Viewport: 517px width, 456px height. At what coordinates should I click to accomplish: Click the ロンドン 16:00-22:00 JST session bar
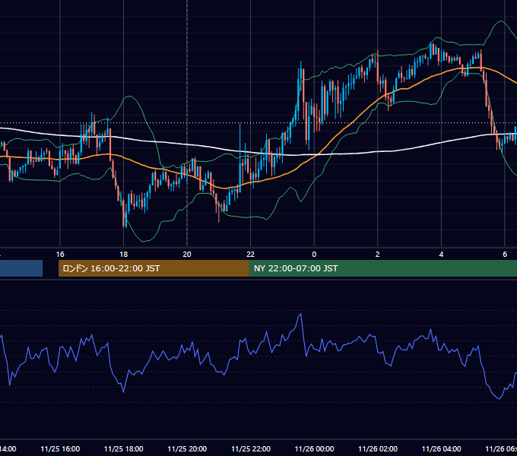tap(154, 268)
